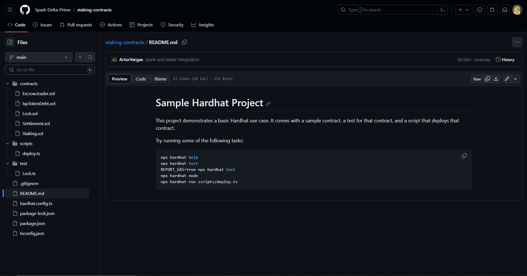527x276 pixels.
Task: Copy the code block commands to the clipboard
Action: [464, 156]
